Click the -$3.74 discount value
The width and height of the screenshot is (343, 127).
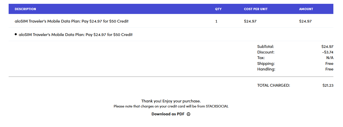[328, 52]
